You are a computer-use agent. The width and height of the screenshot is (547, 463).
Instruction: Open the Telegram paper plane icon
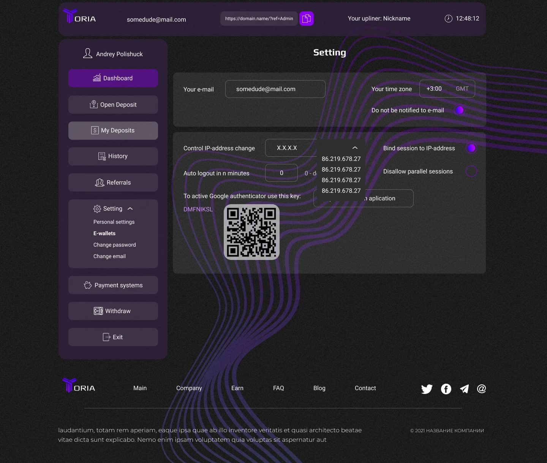(x=464, y=389)
